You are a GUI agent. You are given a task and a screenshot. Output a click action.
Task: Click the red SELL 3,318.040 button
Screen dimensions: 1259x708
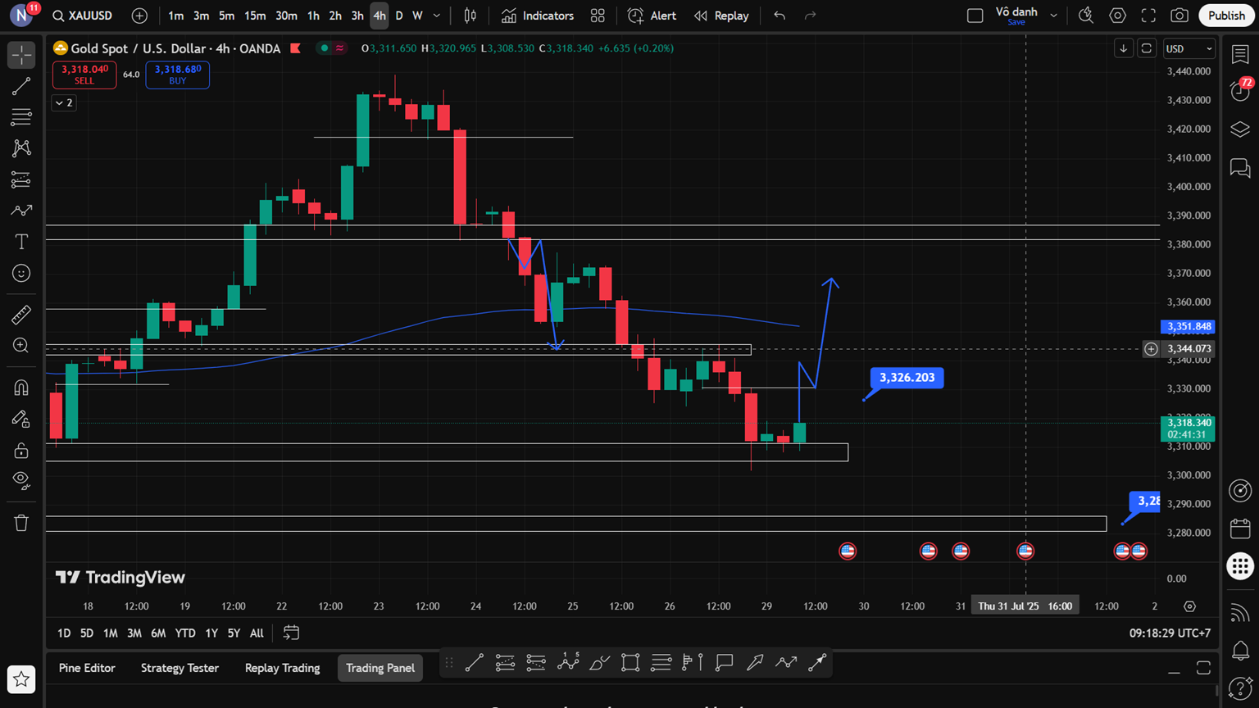click(84, 75)
